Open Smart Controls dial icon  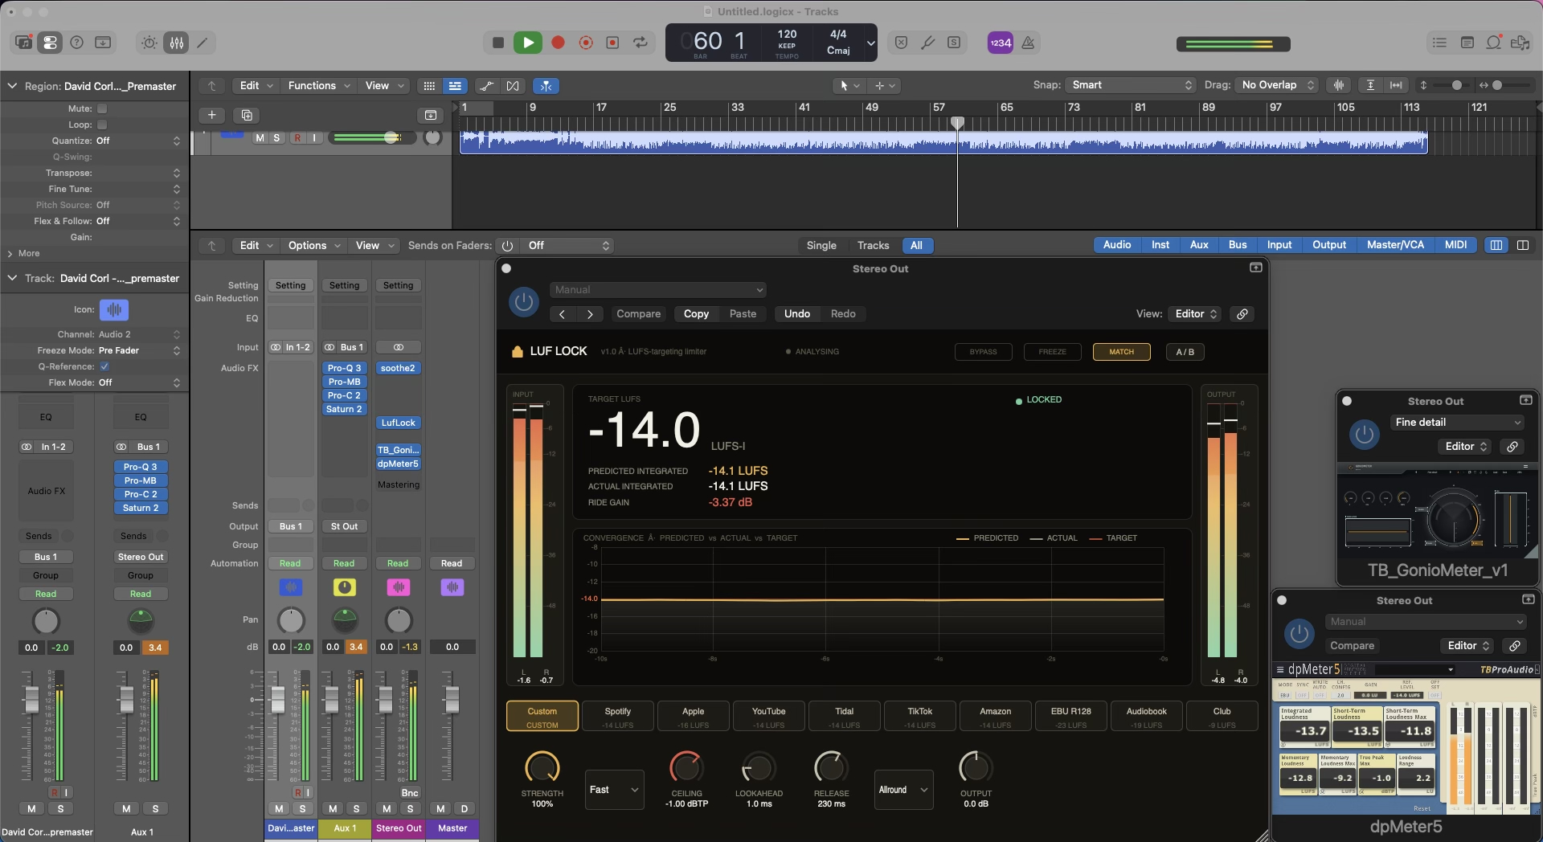149,43
